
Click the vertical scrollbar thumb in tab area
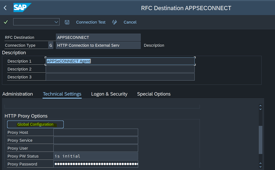(260, 140)
